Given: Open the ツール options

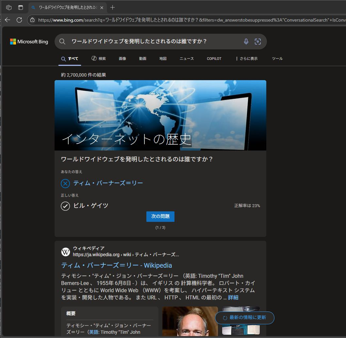Looking at the screenshot, I should pyautogui.click(x=277, y=59).
